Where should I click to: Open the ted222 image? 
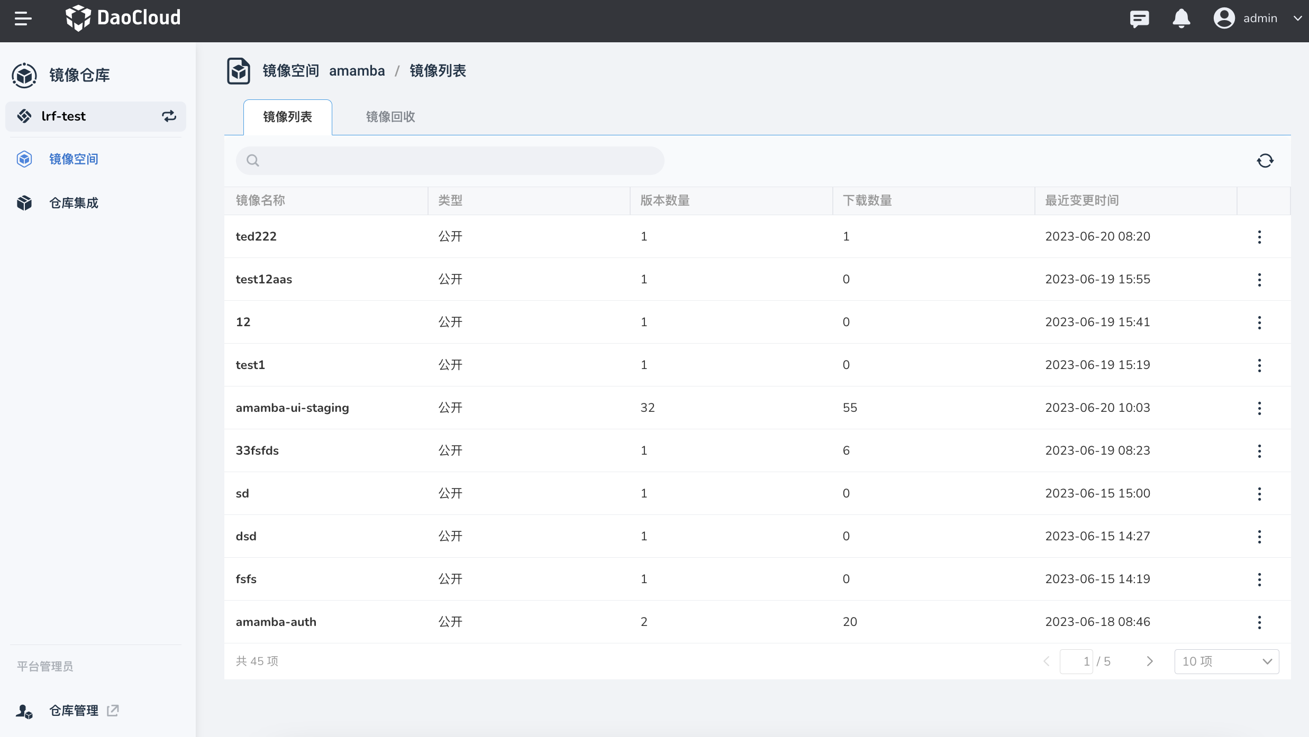pyautogui.click(x=256, y=236)
